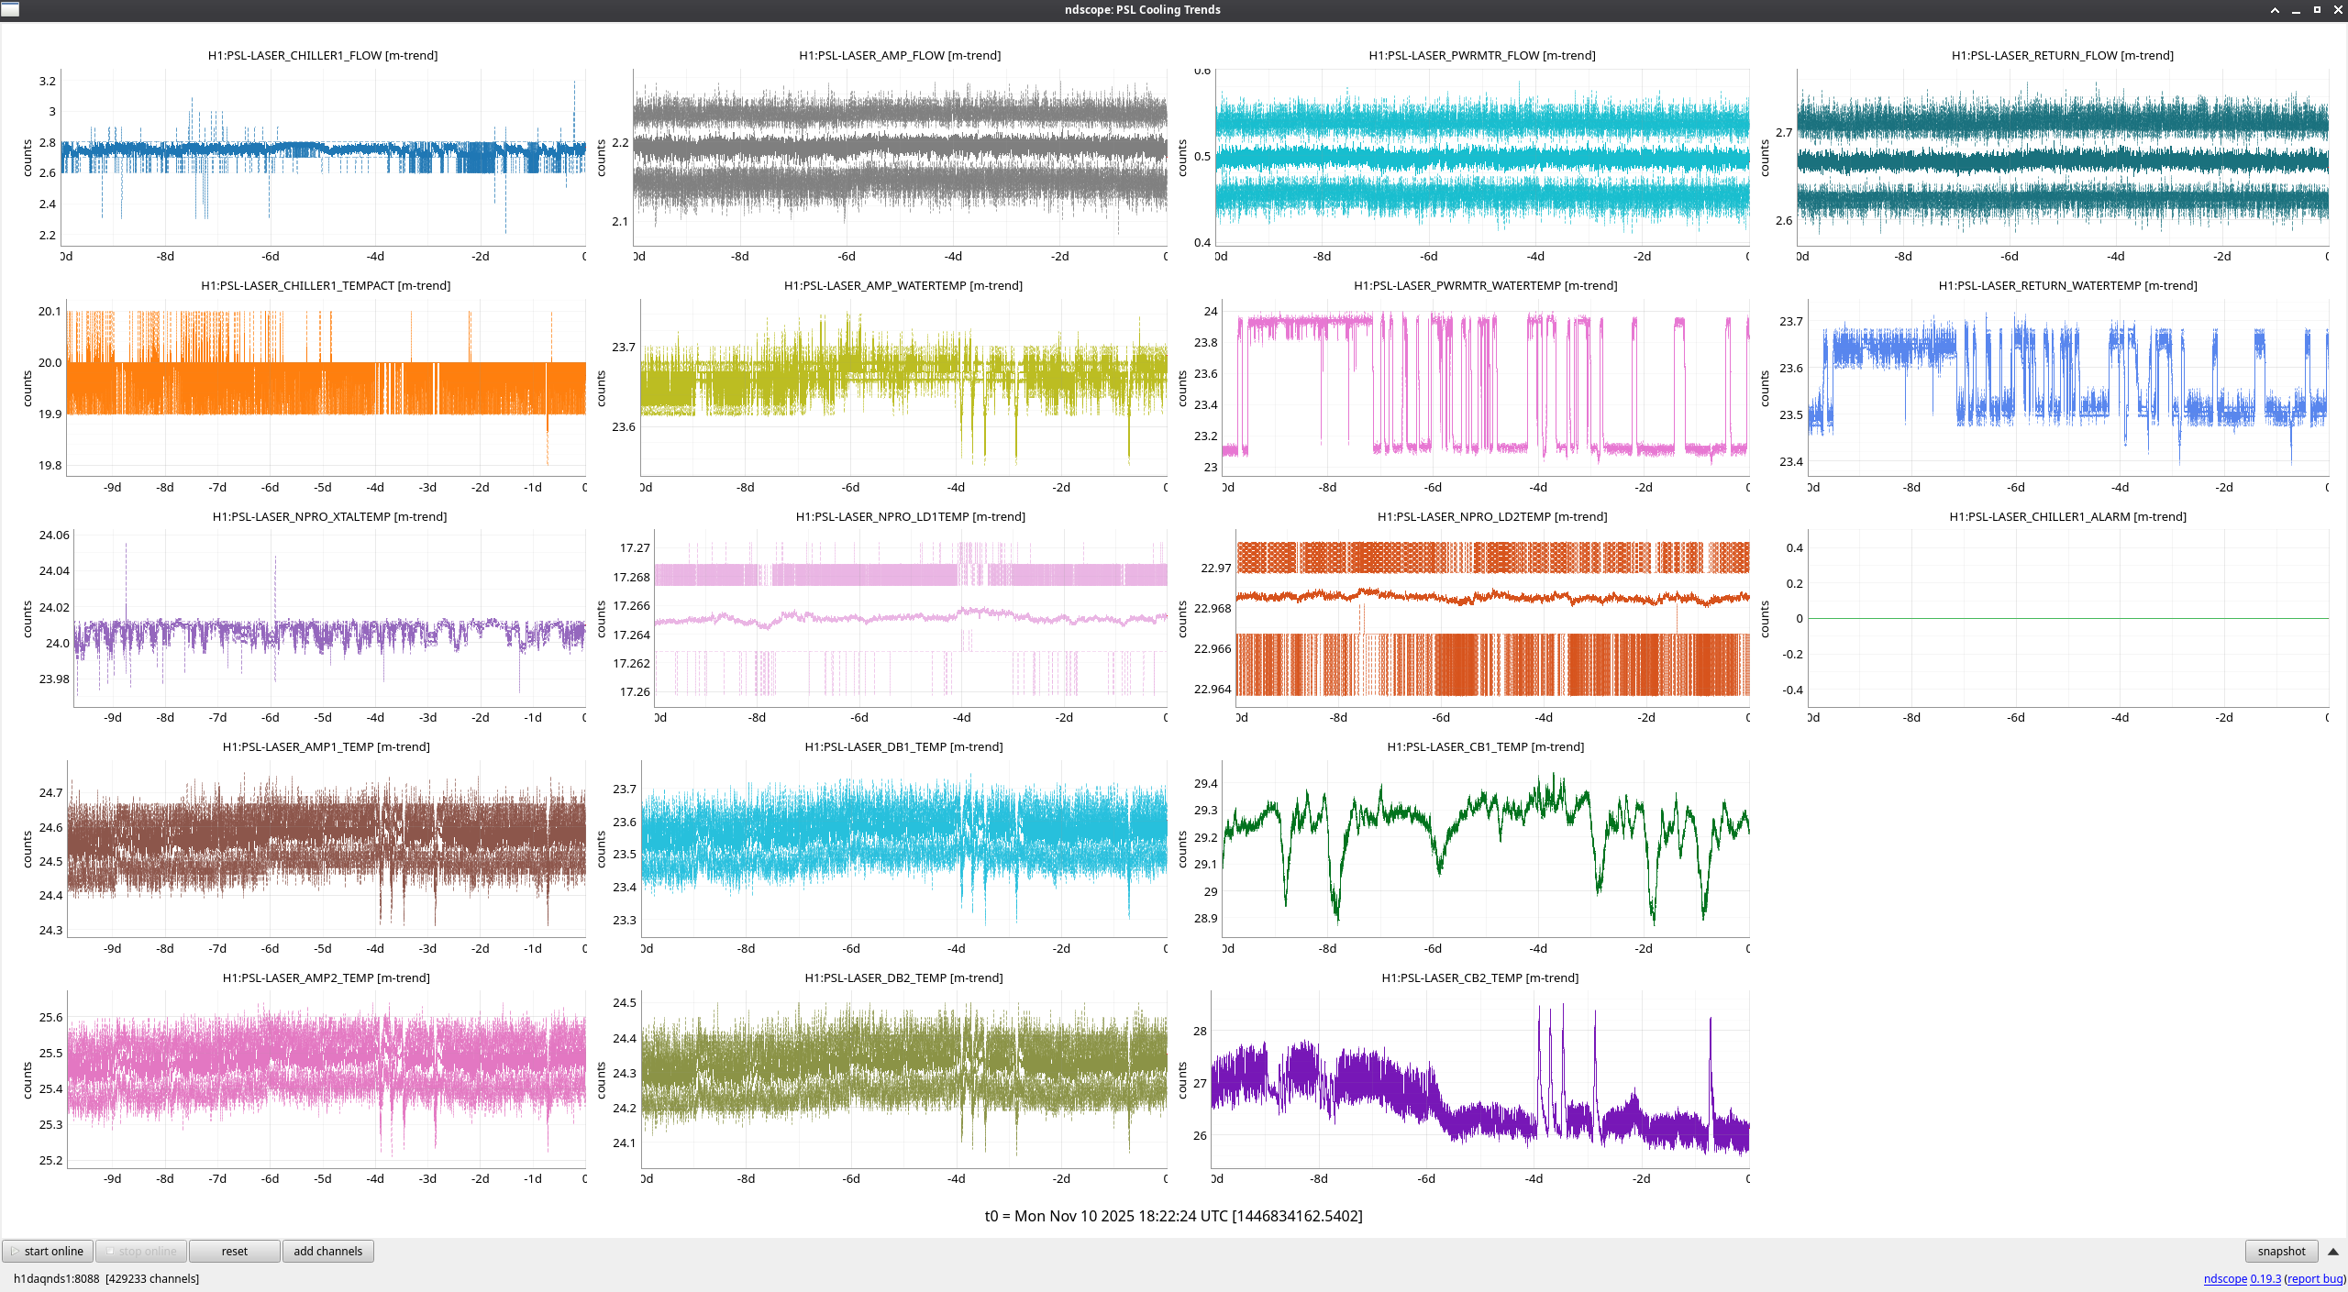Image resolution: width=2348 pixels, height=1292 pixels.
Task: Click the CHILLER1_ALARM green flat trace plot
Action: tap(2067, 618)
